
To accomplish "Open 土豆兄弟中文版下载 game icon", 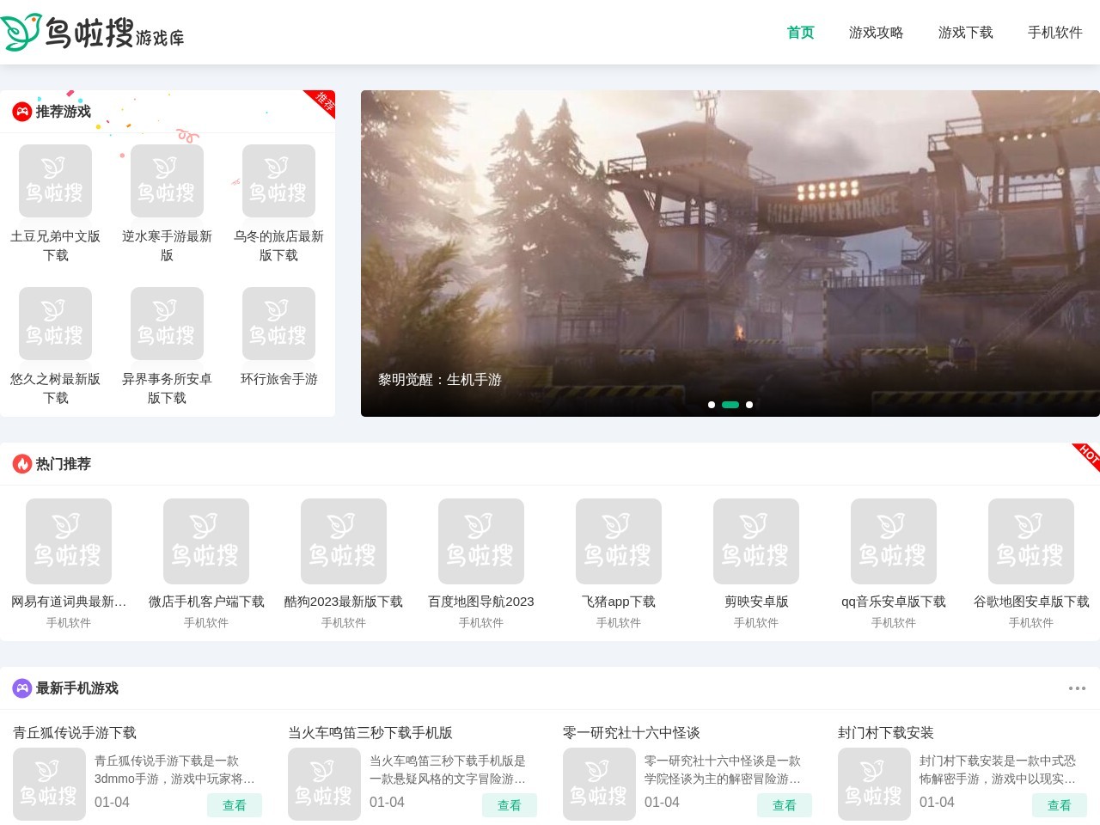I will 55,181.
